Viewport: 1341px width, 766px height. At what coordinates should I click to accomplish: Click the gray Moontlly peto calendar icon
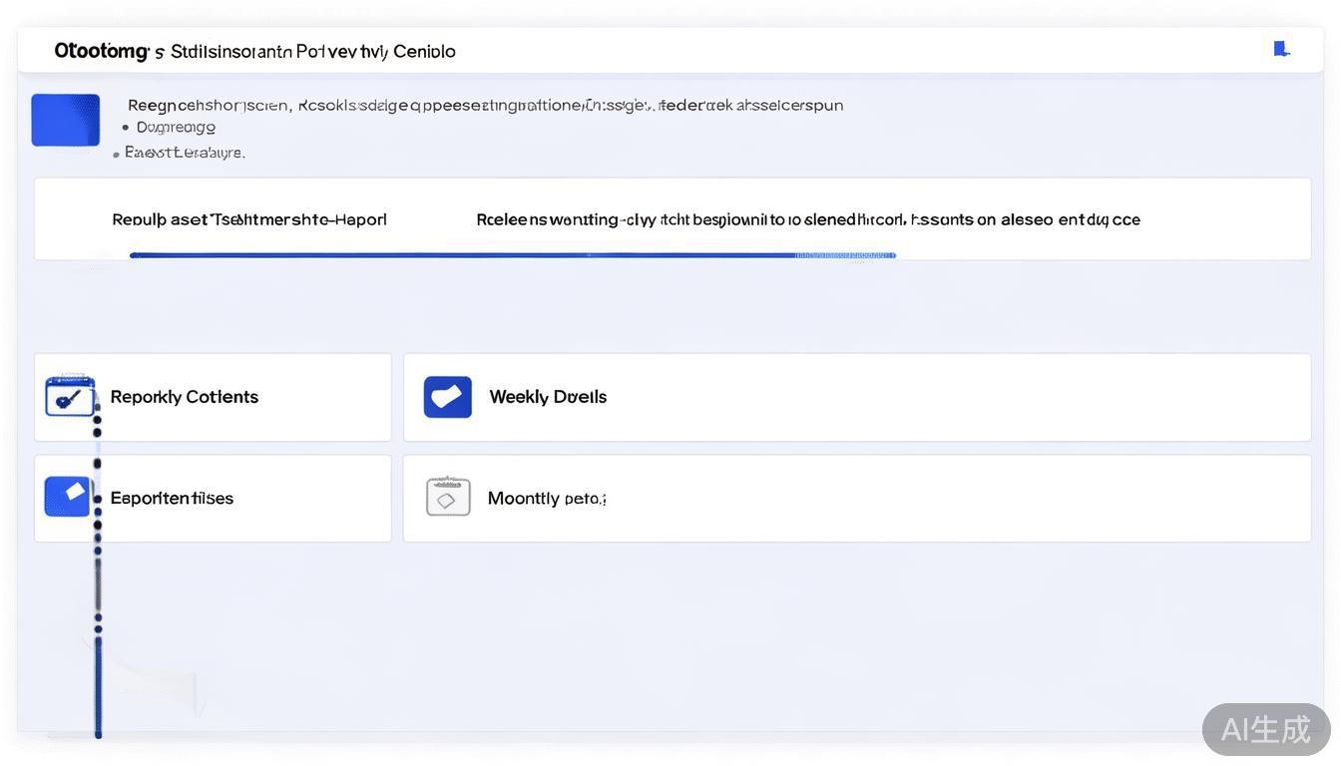(448, 497)
